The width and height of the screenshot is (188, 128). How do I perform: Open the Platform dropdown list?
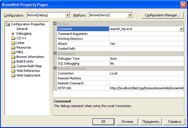[130, 15]
